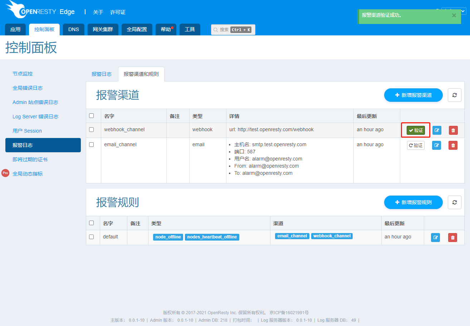Open the 帮助 tab
The width and height of the screenshot is (470, 326).
[x=166, y=29]
